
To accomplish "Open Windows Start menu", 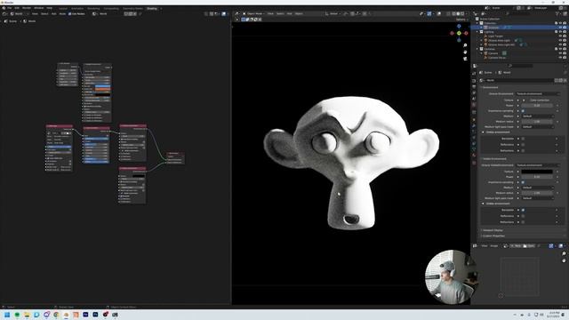I will click(7, 315).
